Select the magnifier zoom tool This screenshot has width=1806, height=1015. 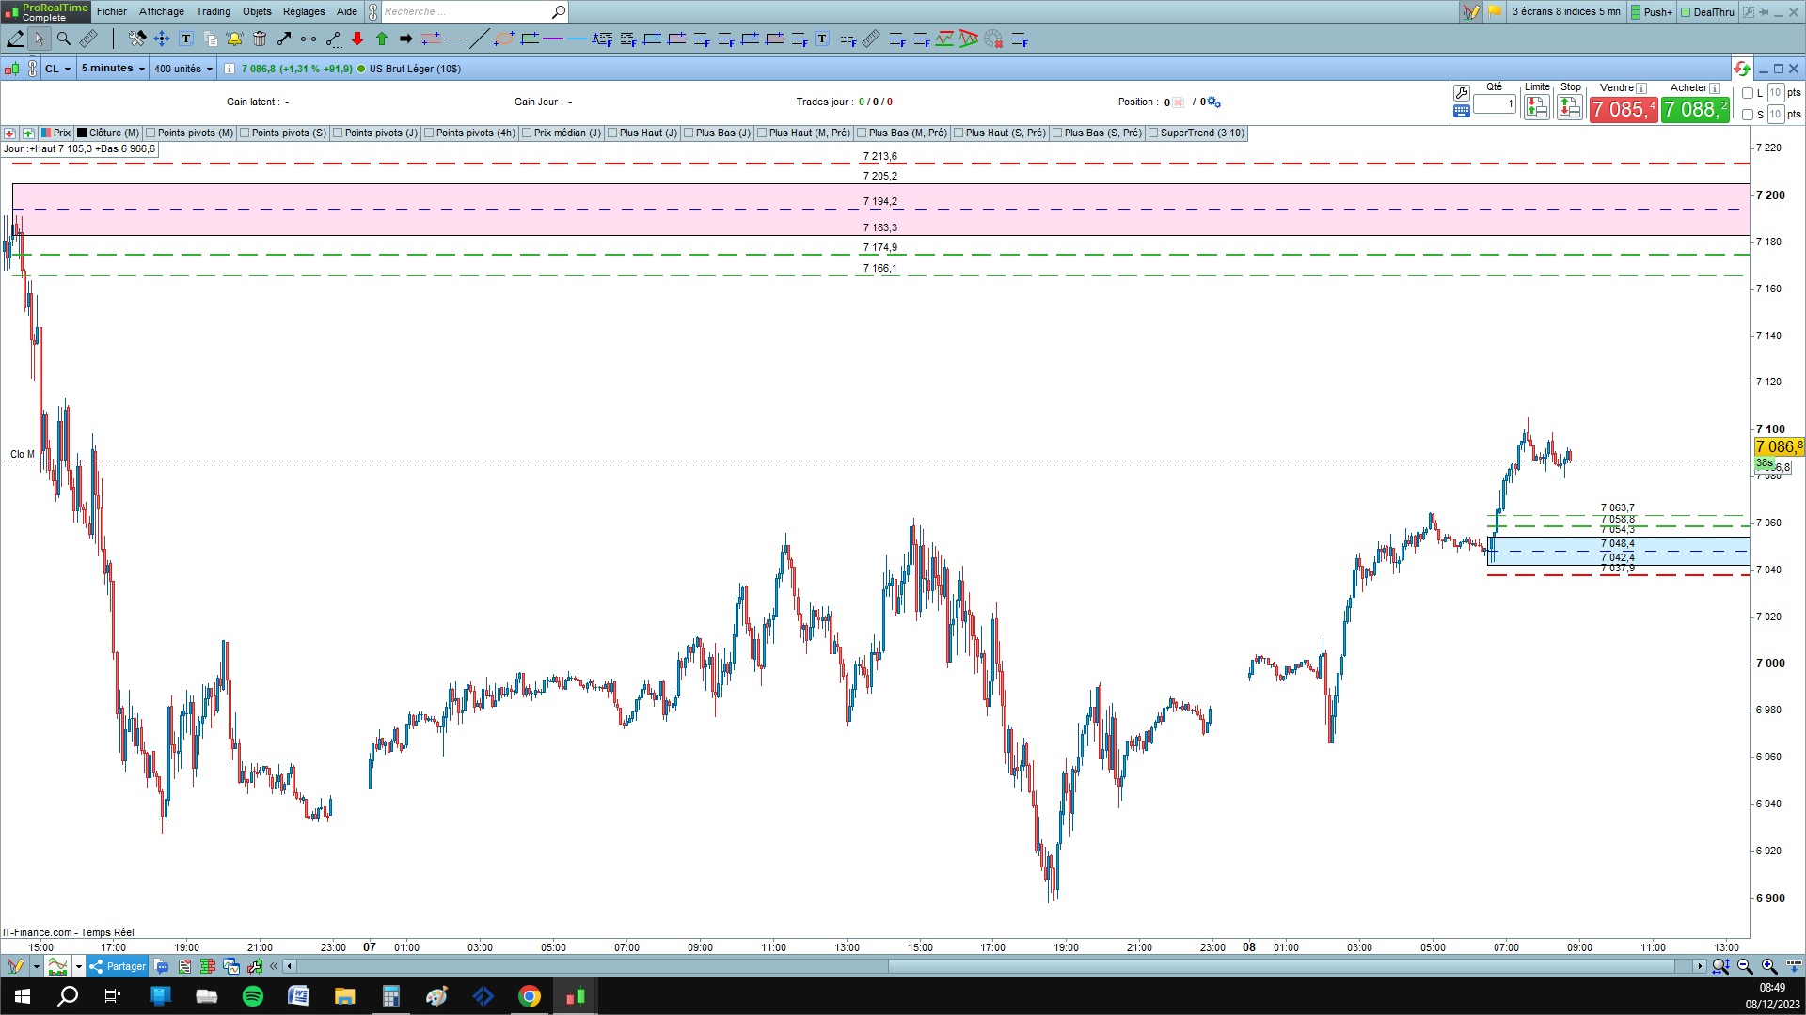point(64,39)
